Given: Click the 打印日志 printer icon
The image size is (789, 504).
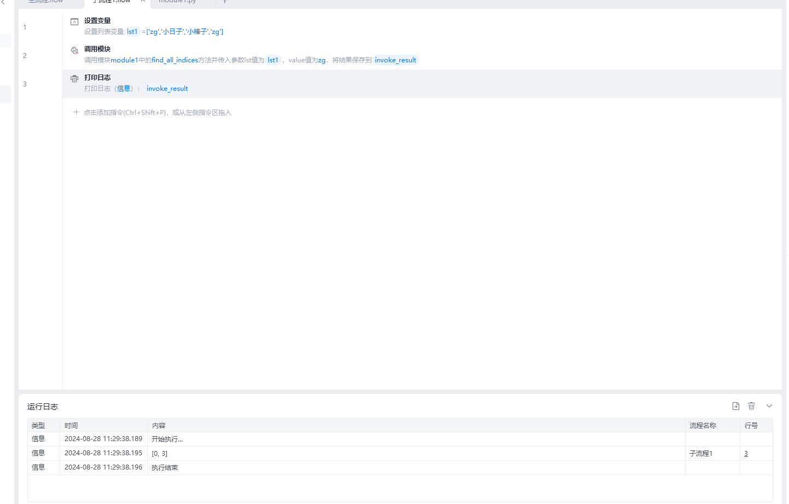Looking at the screenshot, I should point(74,79).
